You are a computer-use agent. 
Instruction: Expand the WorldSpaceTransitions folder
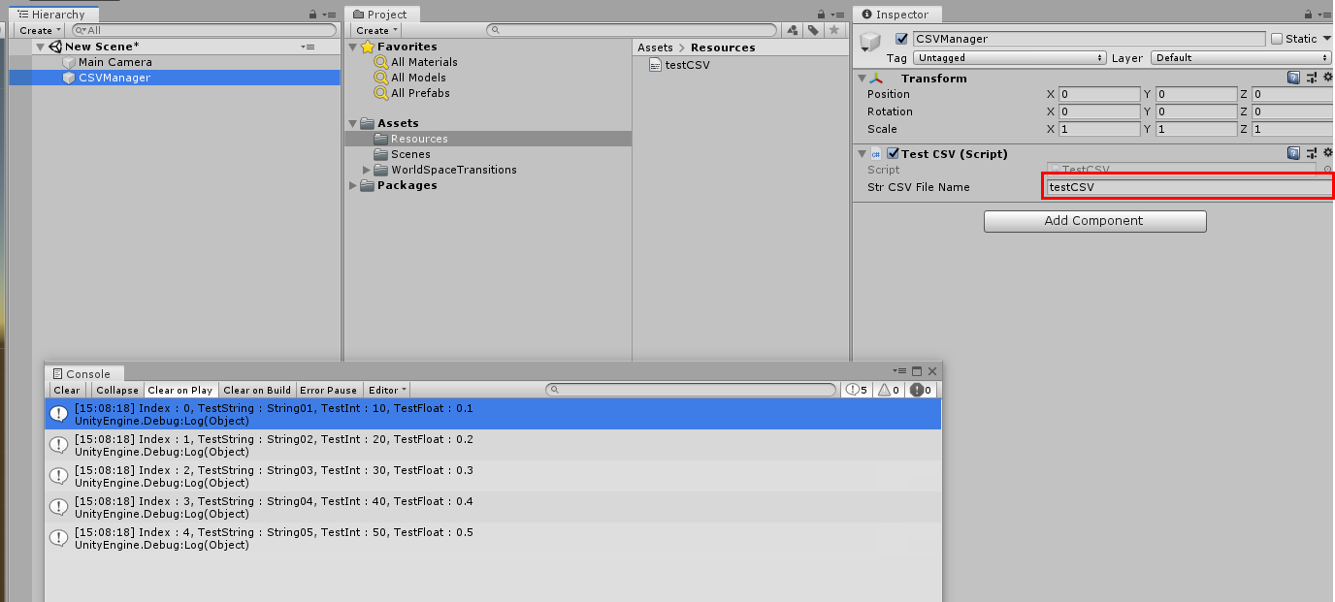pyautogui.click(x=367, y=169)
